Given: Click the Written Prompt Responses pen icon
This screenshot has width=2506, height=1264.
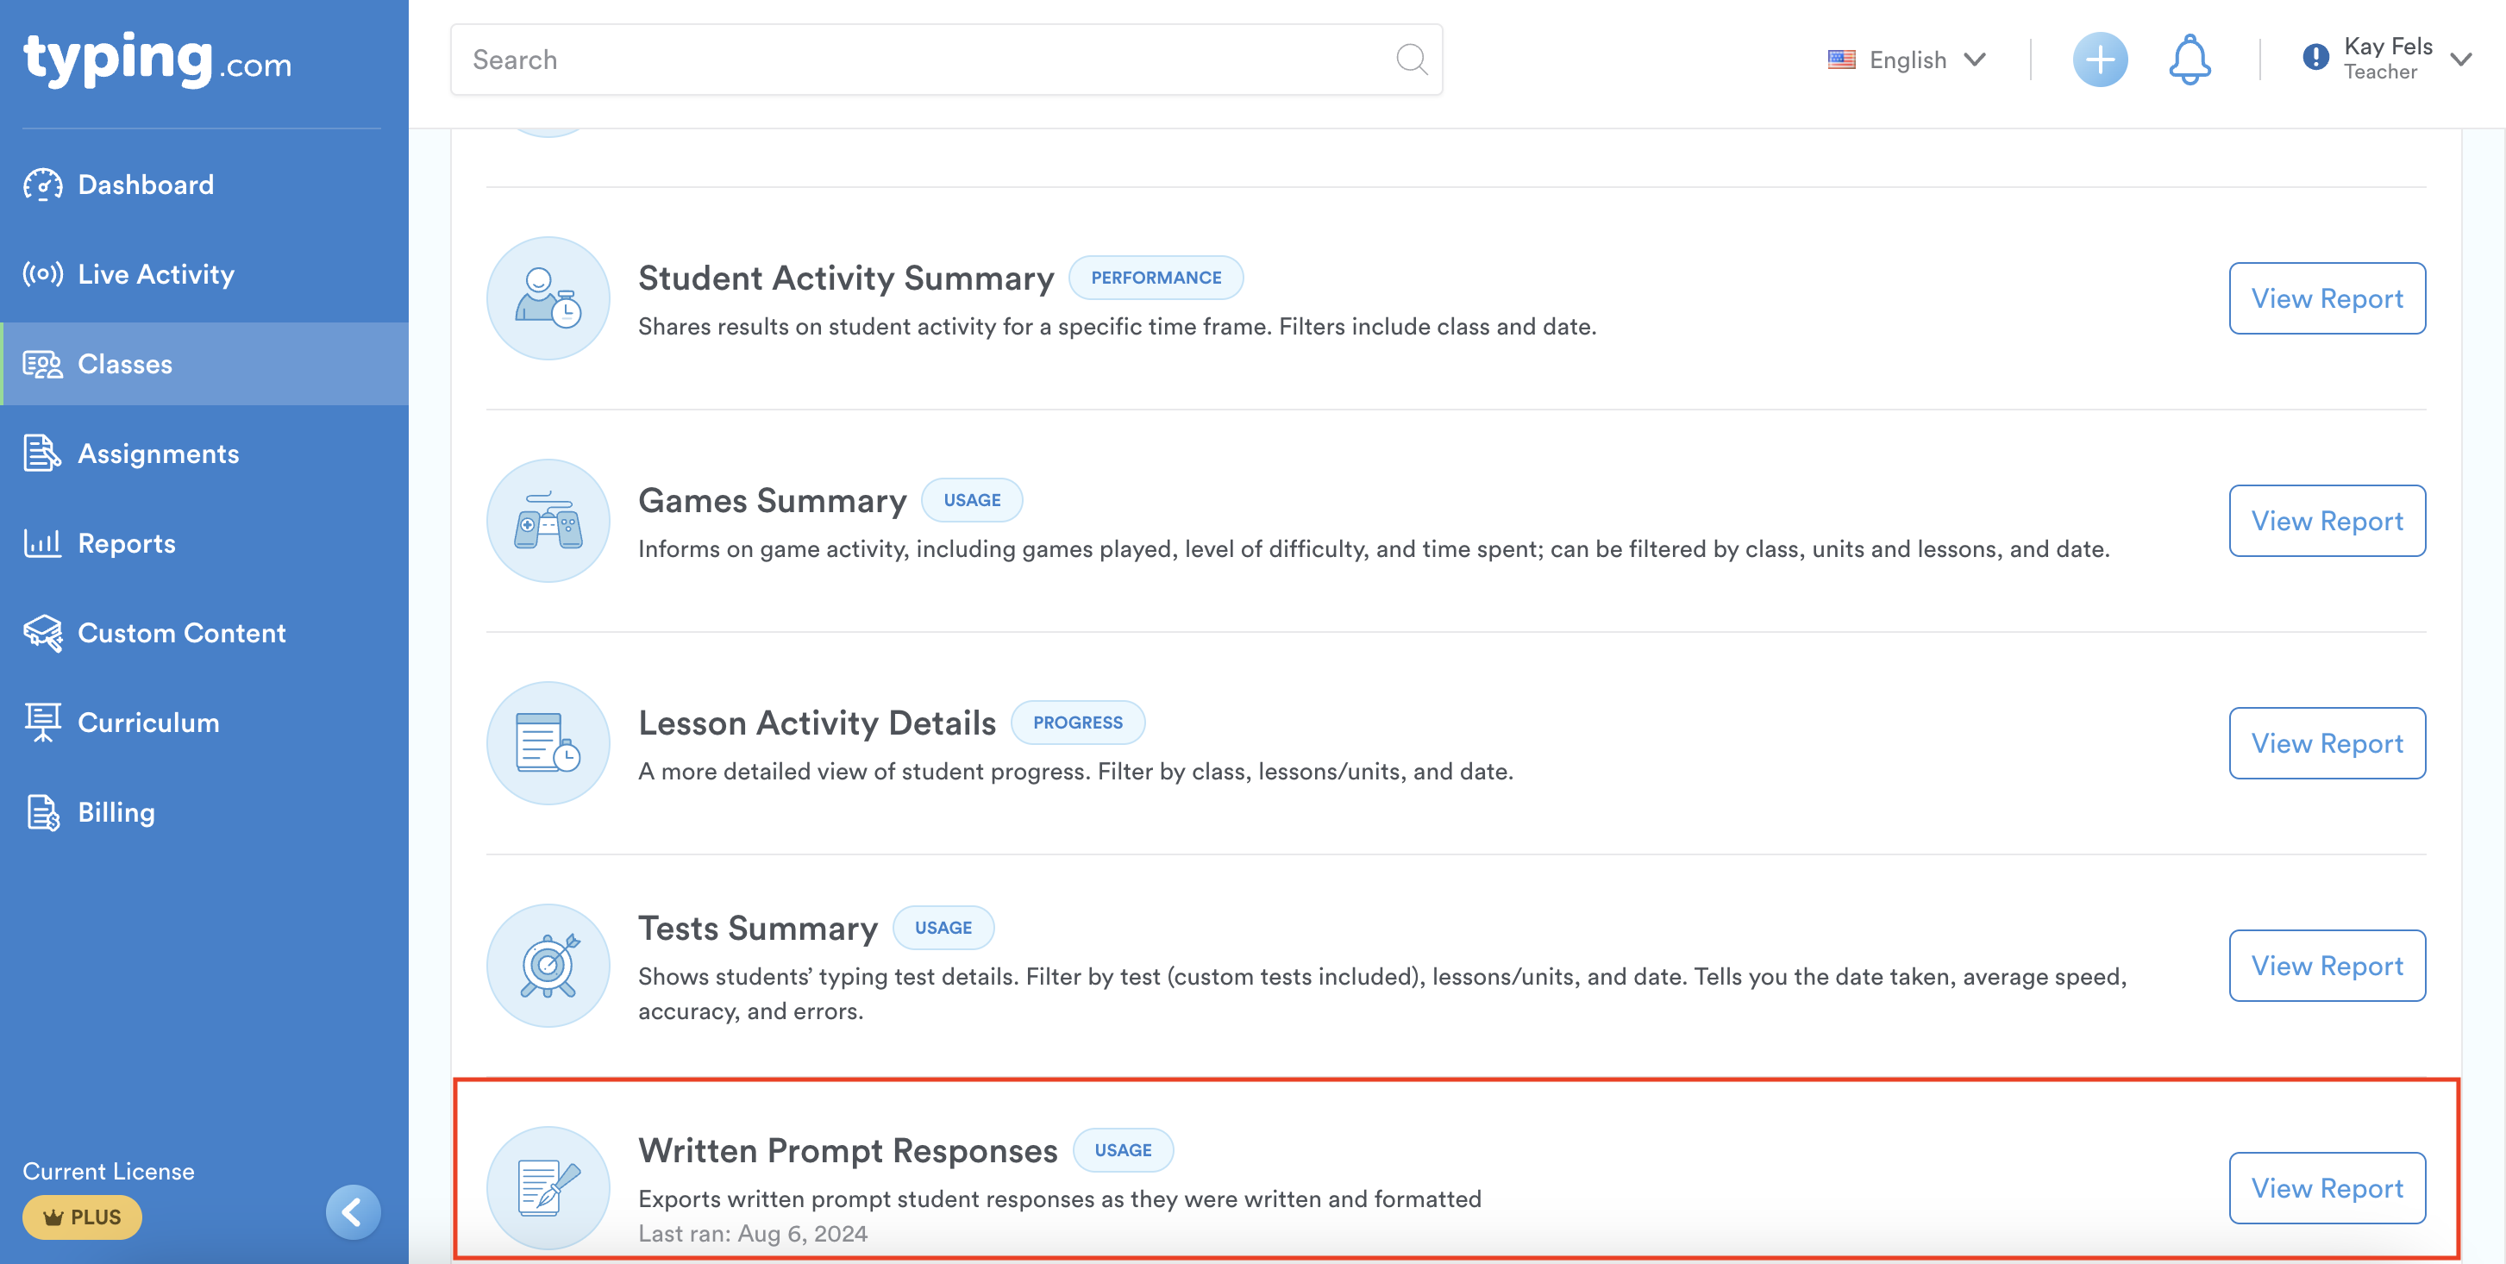Looking at the screenshot, I should [548, 1187].
